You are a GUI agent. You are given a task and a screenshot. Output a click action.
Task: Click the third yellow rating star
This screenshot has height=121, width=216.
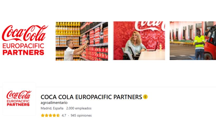point(50,115)
